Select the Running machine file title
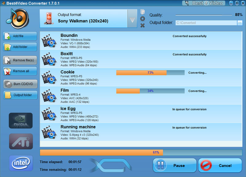 tap(78, 127)
